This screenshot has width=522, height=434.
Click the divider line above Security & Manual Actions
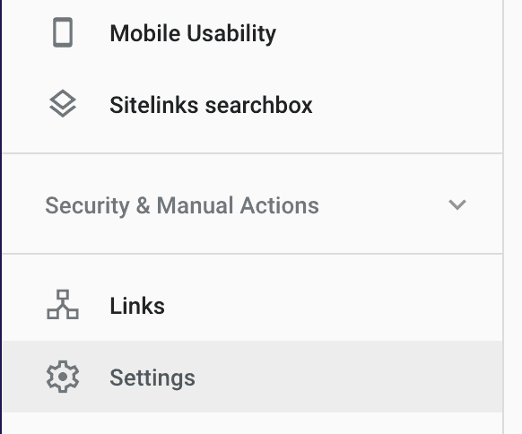pos(252,153)
